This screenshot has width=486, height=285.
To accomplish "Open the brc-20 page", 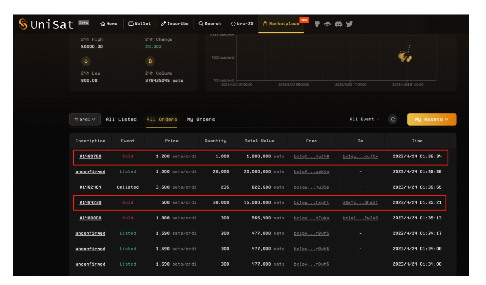I will [242, 24].
